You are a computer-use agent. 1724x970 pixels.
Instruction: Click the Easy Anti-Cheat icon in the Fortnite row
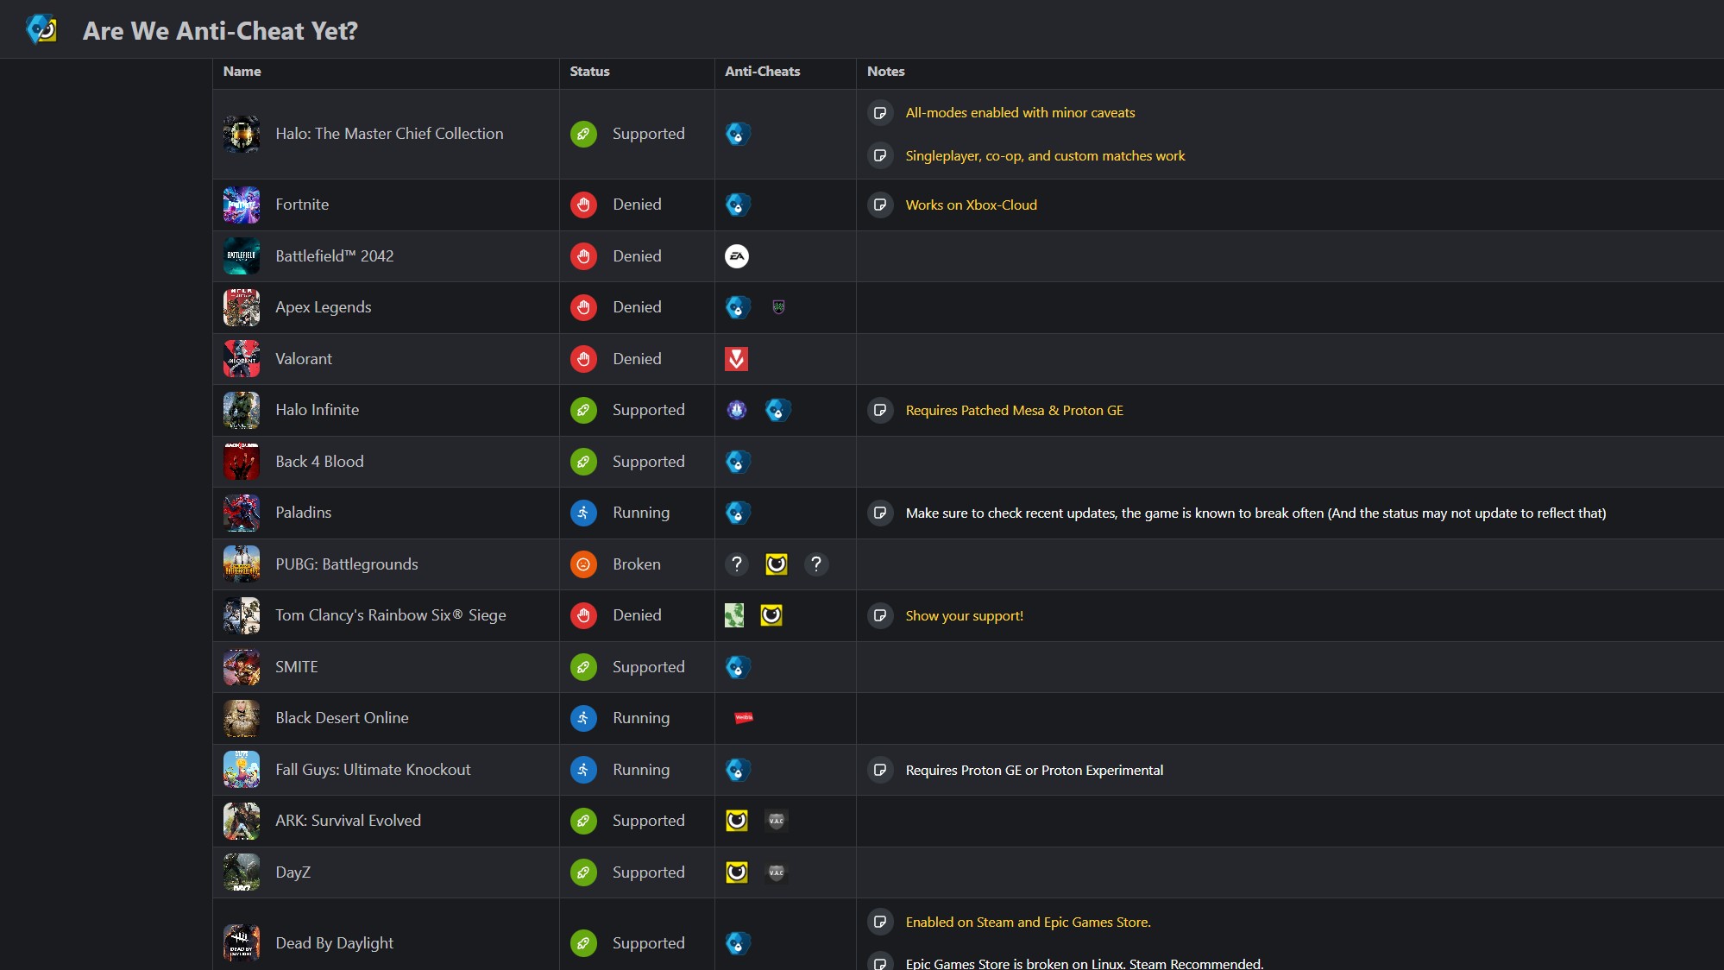click(x=738, y=205)
